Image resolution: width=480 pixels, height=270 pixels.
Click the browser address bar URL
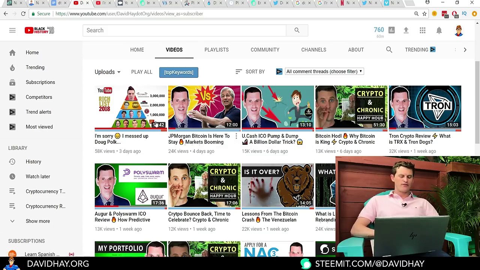pos(129,14)
